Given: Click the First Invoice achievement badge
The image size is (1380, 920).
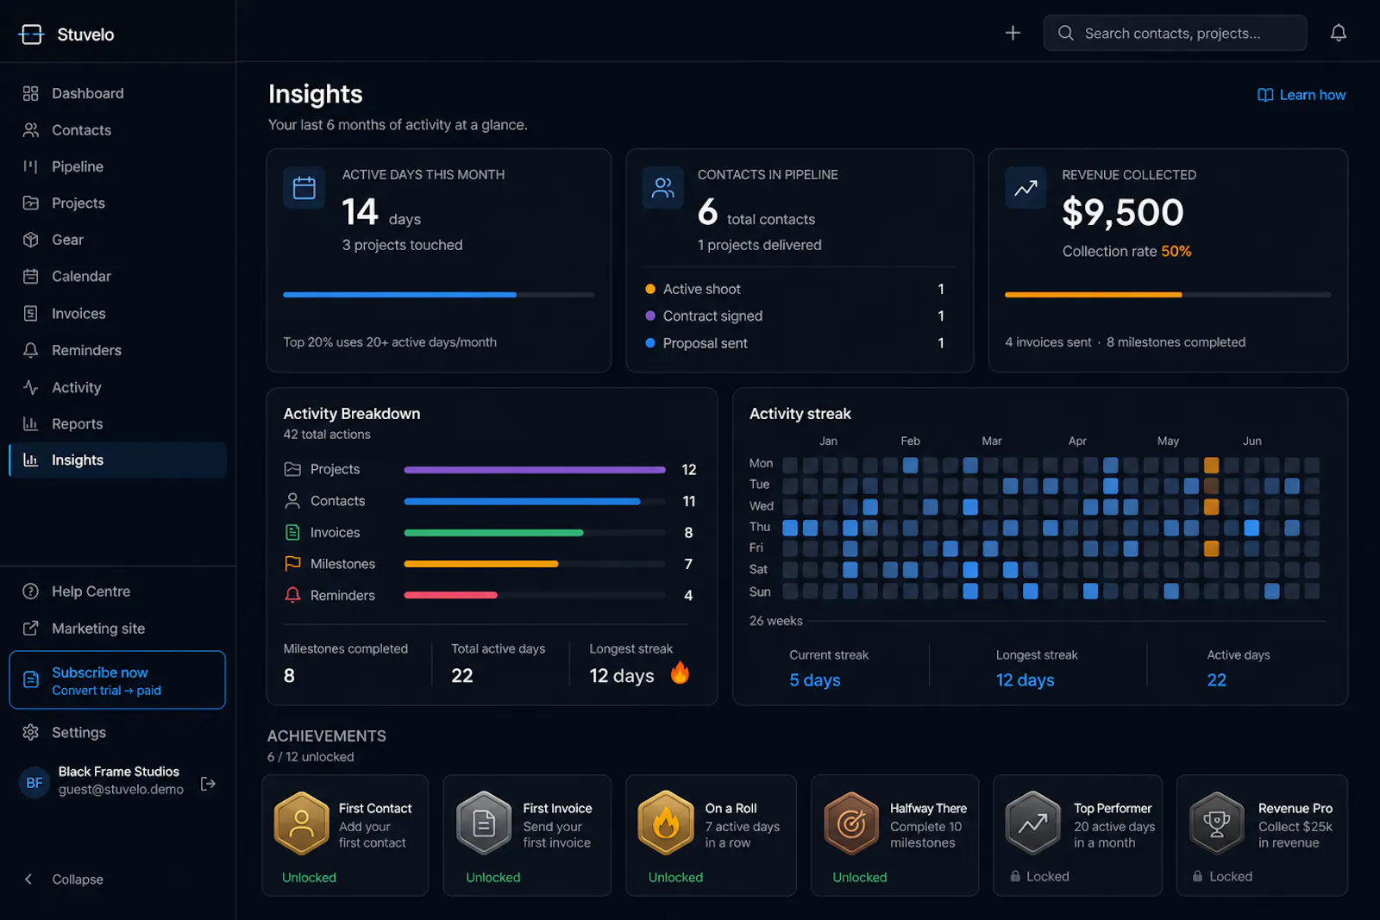Looking at the screenshot, I should (x=484, y=823).
